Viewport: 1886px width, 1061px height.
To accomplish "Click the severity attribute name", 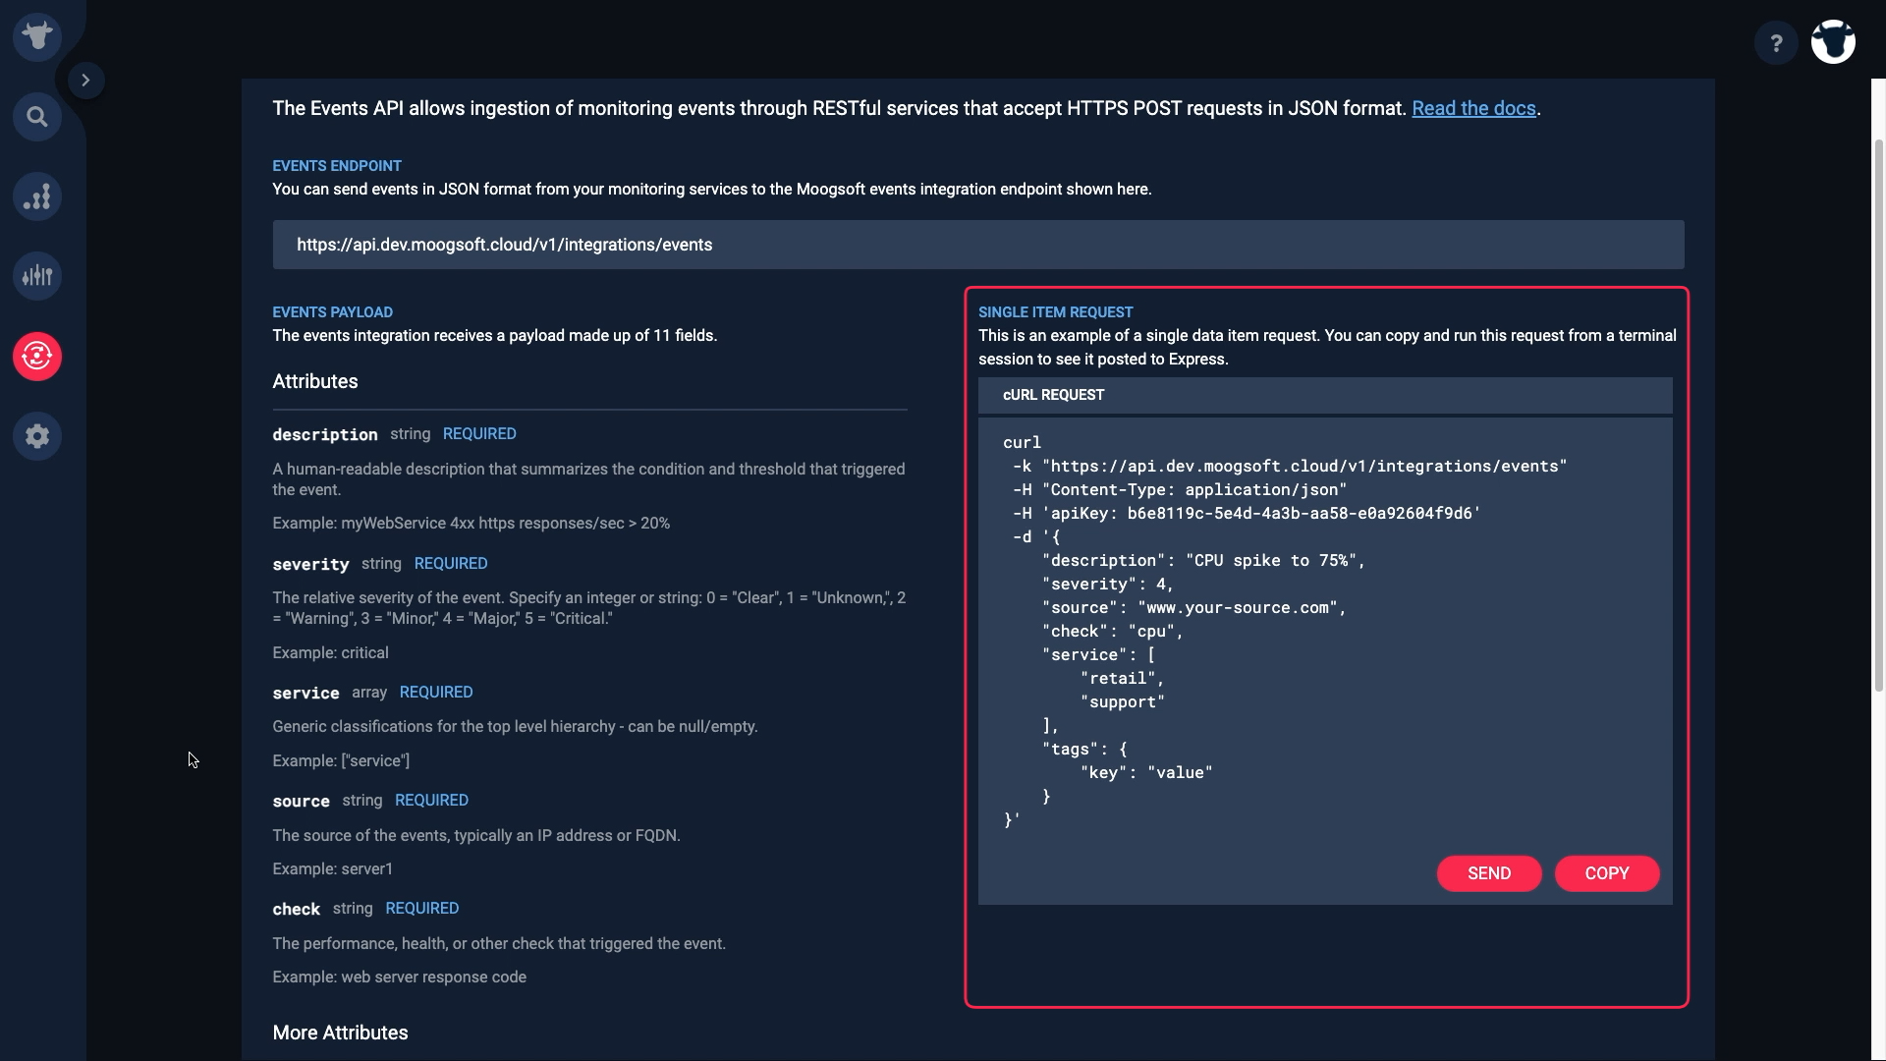I will [x=310, y=564].
